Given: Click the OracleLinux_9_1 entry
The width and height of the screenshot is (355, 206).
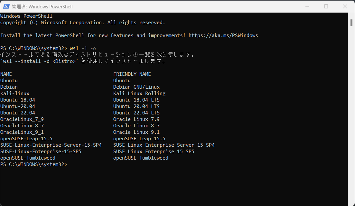Looking at the screenshot, I should click(x=22, y=132).
